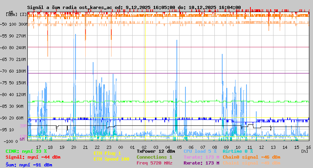Click the purple '6M' rate label
This screenshot has width=313, height=168.
(x=22, y=139)
